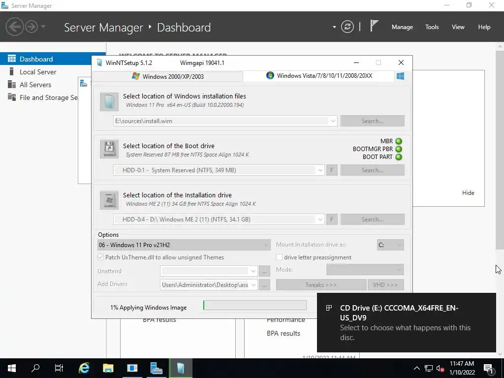Image resolution: width=504 pixels, height=378 pixels.
Task: Click Add Drivers browse ... button
Action: (264, 285)
